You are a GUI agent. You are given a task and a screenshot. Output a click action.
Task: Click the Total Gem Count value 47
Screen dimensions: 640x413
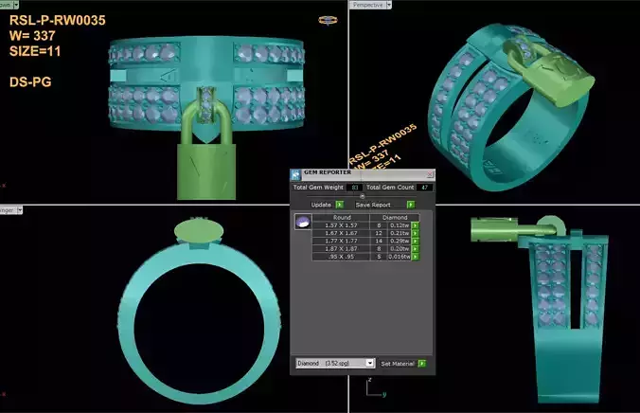click(x=424, y=188)
